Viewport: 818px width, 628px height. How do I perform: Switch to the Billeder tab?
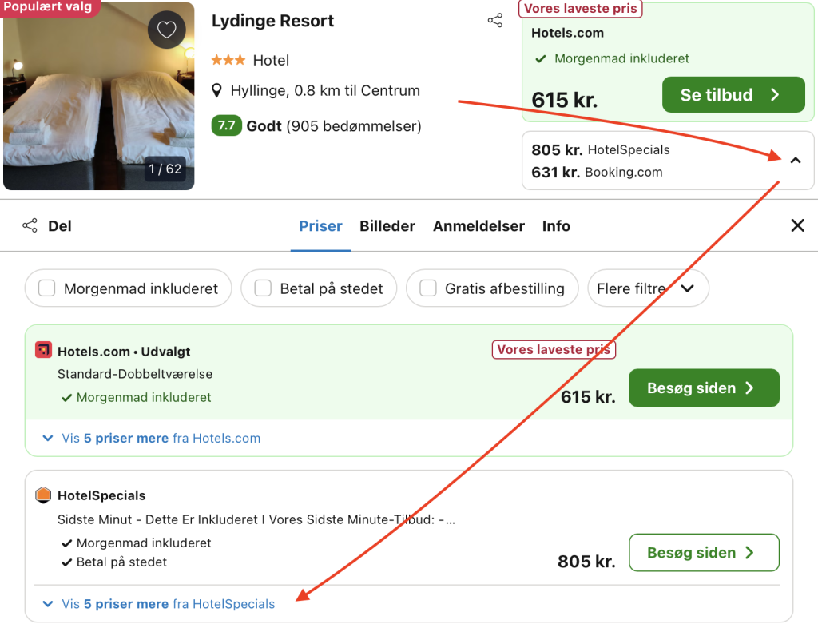pyautogui.click(x=387, y=226)
